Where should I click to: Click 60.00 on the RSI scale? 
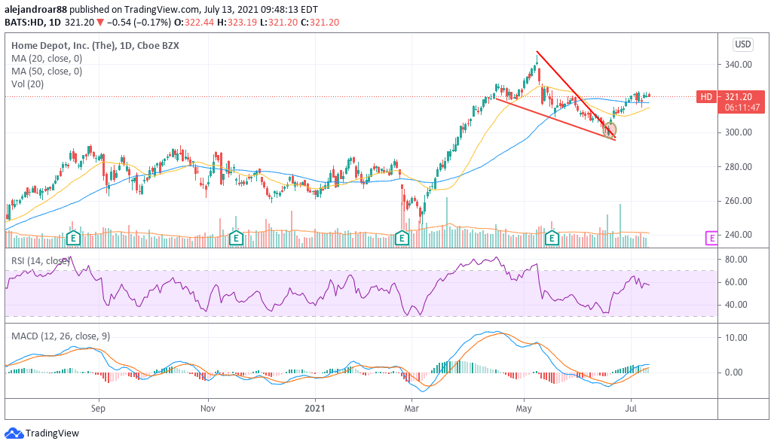pyautogui.click(x=736, y=282)
